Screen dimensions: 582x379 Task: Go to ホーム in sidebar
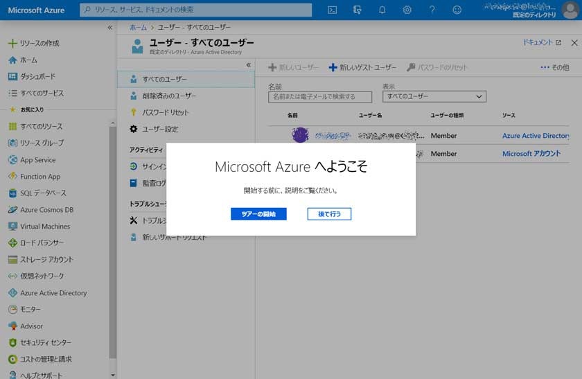28,60
